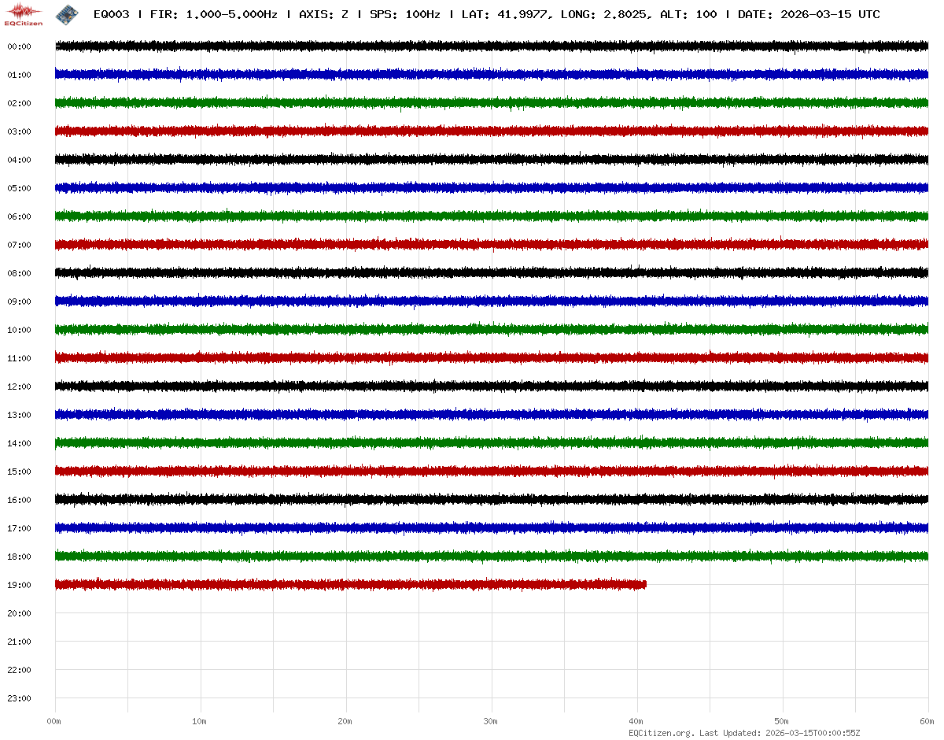
Task: Click the 50m mark on the minute axis
Action: coord(782,721)
